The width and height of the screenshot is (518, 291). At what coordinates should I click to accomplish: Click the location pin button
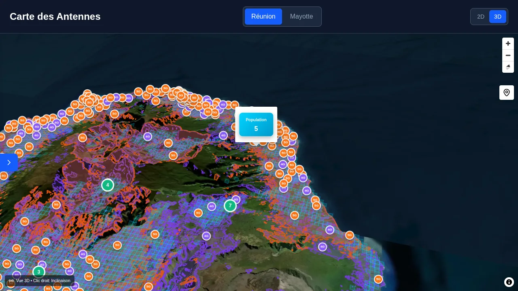[x=507, y=93]
